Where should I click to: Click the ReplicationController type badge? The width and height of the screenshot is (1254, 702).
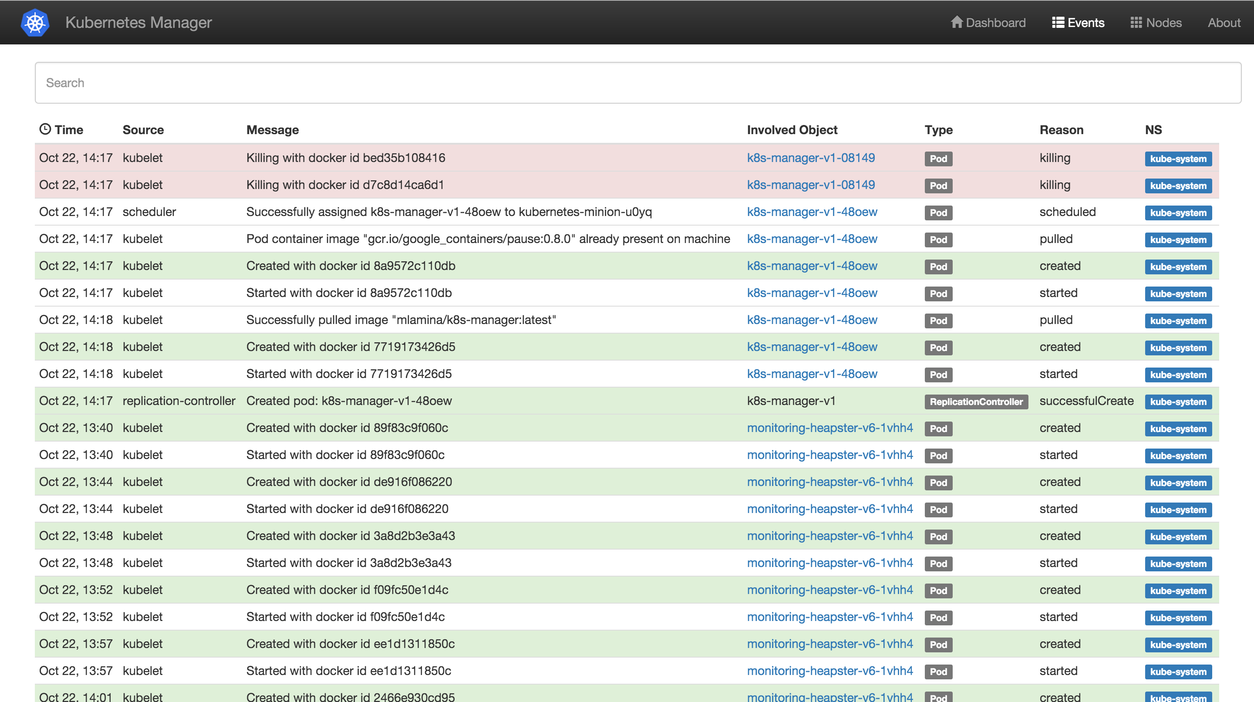[976, 402]
